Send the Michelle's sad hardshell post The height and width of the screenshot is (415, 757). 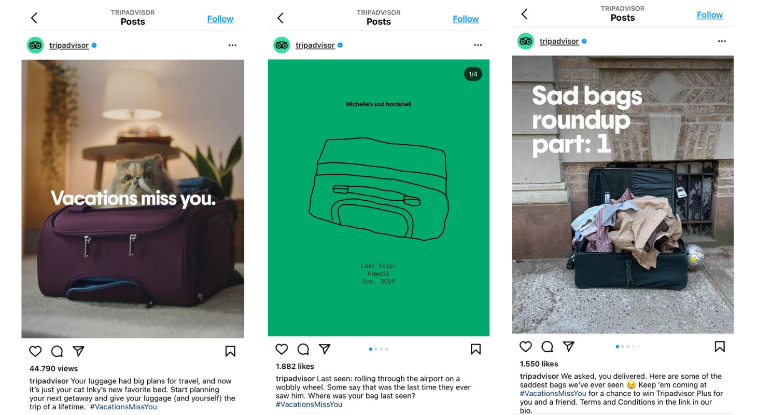coord(325,349)
